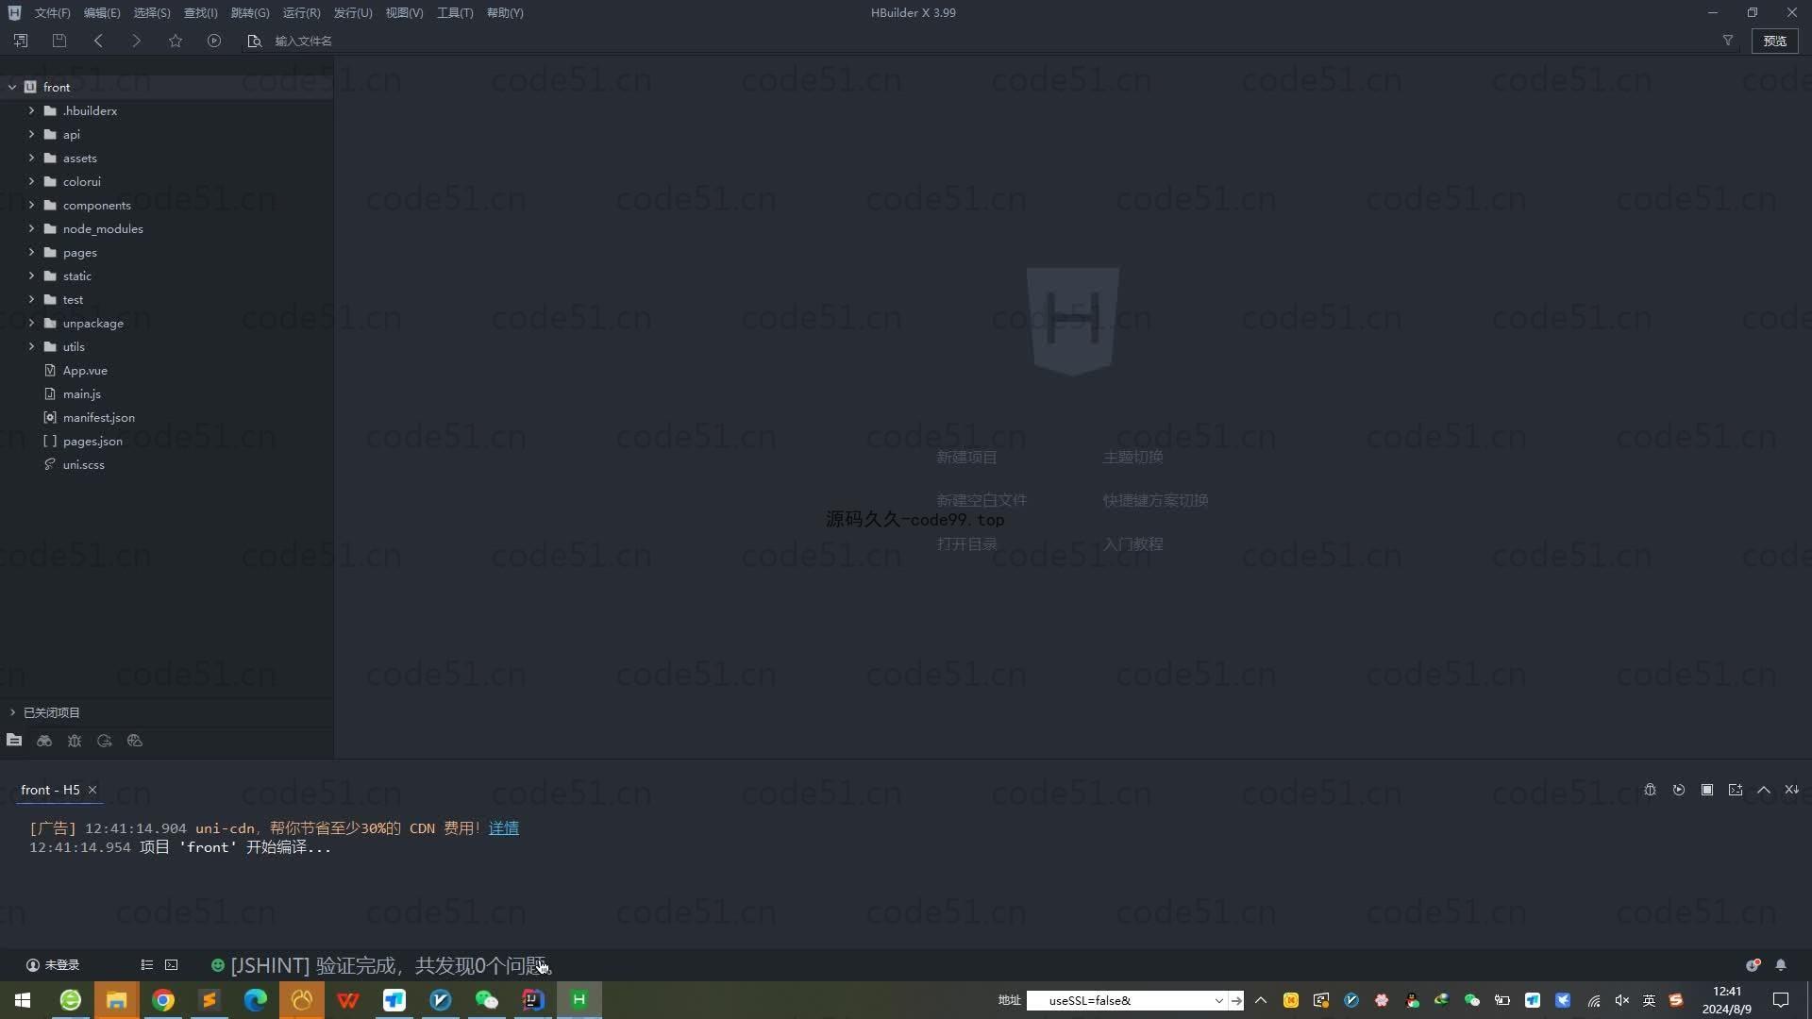Click the console debug bug icon
Screen dimensions: 1812x1019
(x=1650, y=790)
